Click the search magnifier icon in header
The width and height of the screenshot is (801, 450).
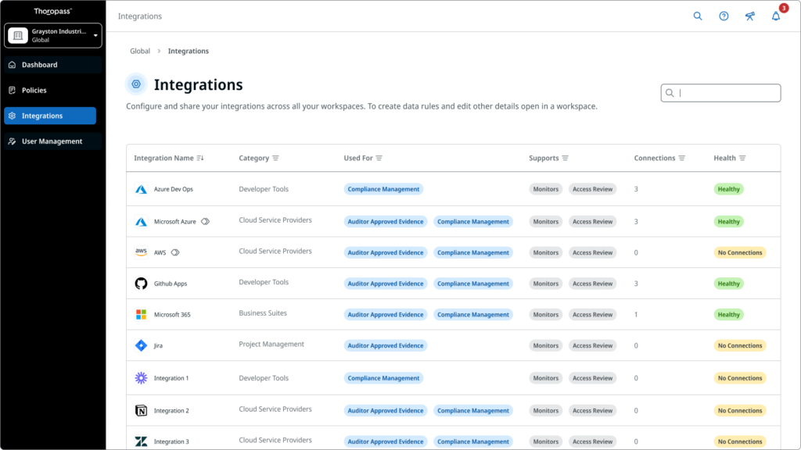(x=697, y=16)
